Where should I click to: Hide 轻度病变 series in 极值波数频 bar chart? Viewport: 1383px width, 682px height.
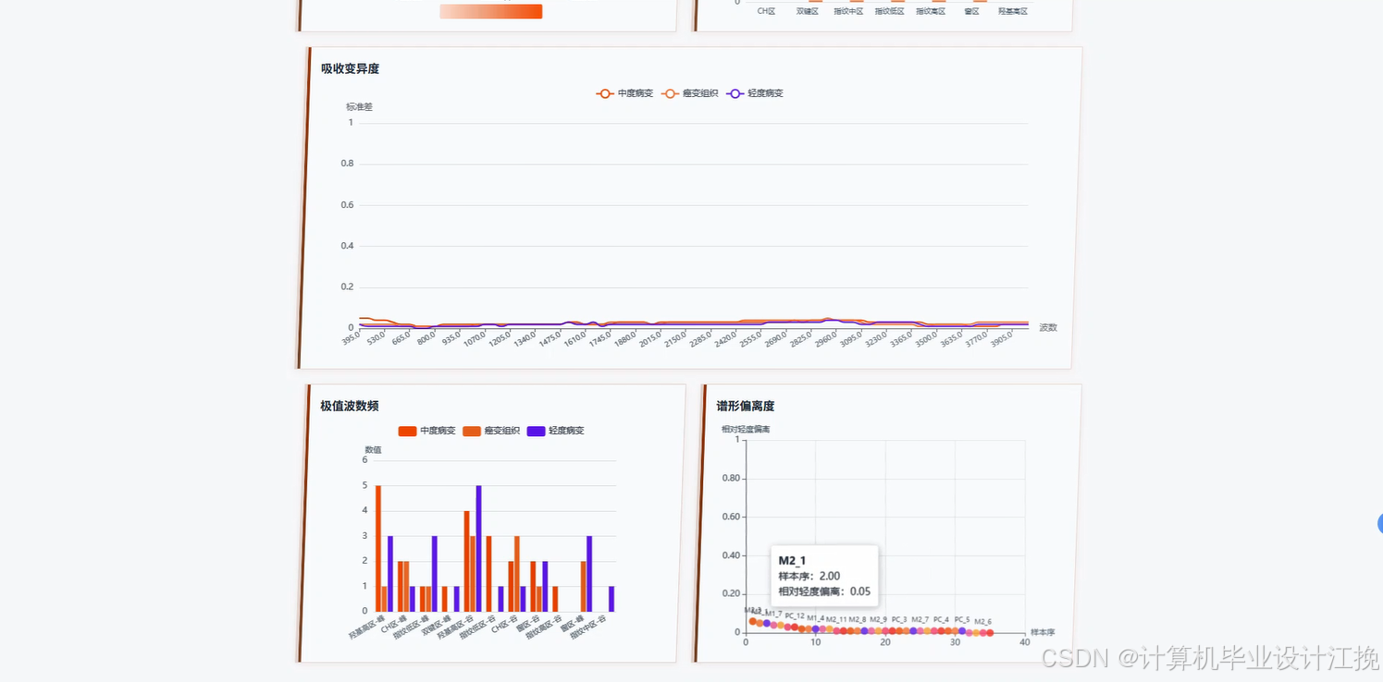pos(556,431)
